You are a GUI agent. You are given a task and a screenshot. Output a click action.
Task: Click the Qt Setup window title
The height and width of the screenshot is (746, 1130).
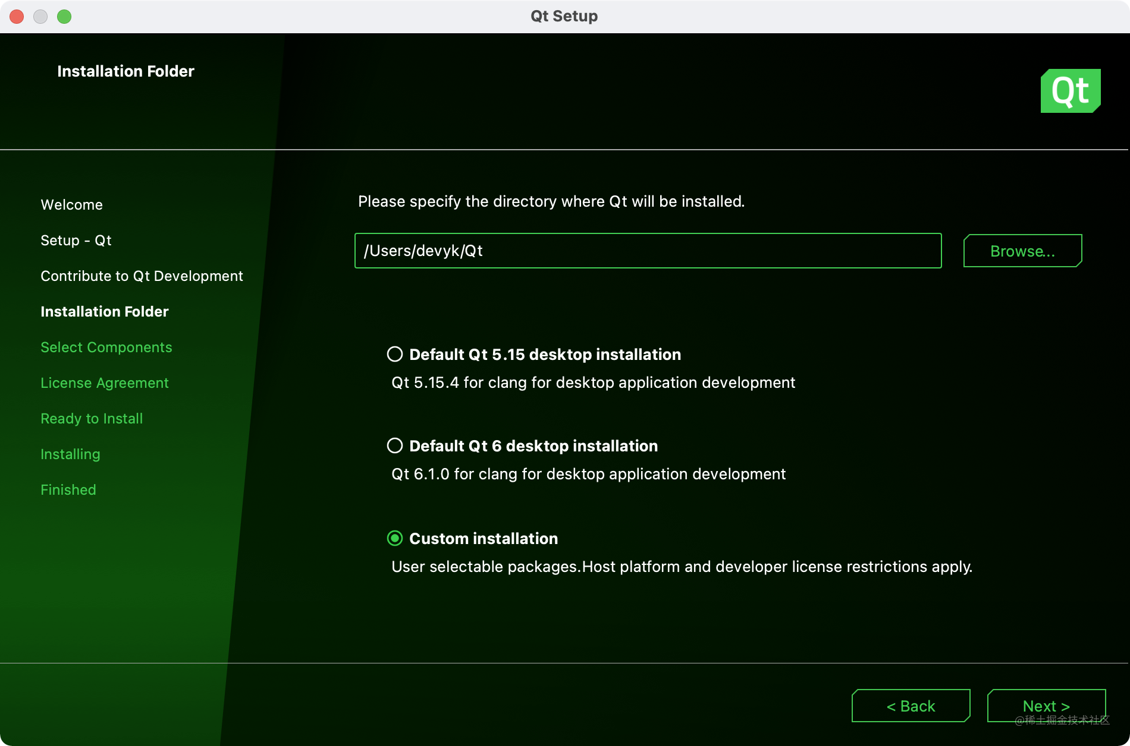564,16
